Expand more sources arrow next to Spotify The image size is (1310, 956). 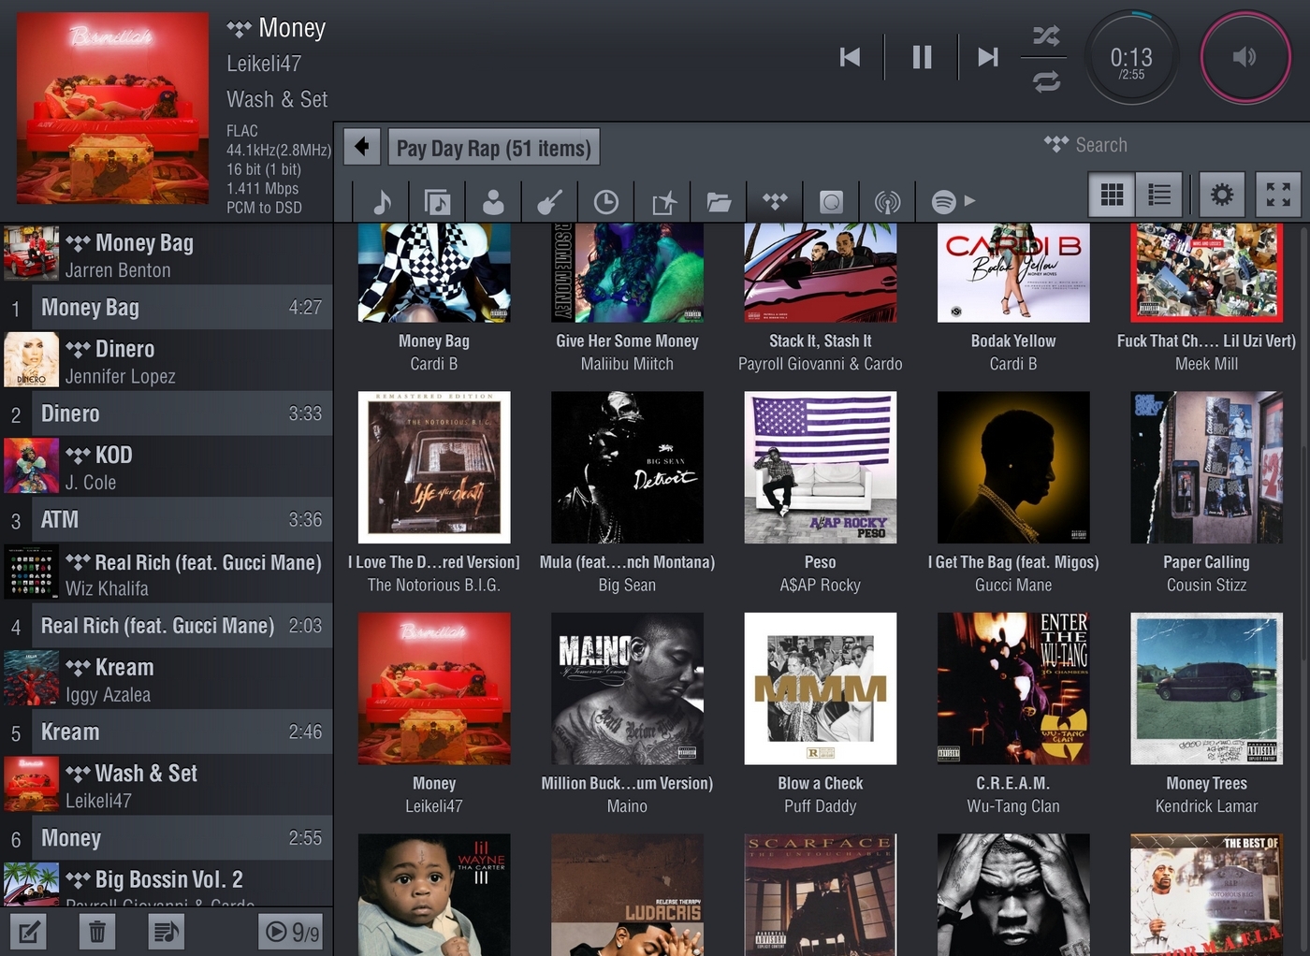click(970, 200)
